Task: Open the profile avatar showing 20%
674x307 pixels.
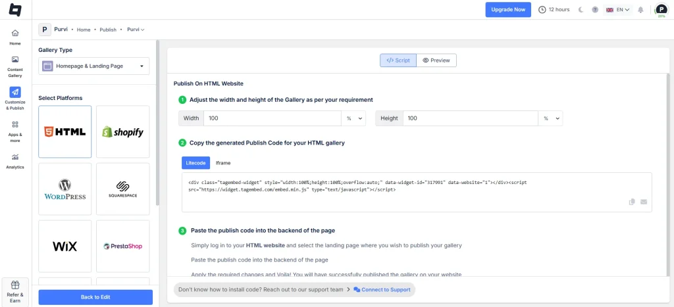Action: 661,10
